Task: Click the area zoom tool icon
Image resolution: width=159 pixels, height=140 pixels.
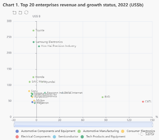Action: pyautogui.click(x=14, y=13)
